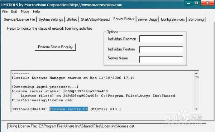Close the LMTOOLS window
The width and height of the screenshot is (215, 132).
coord(207,3)
